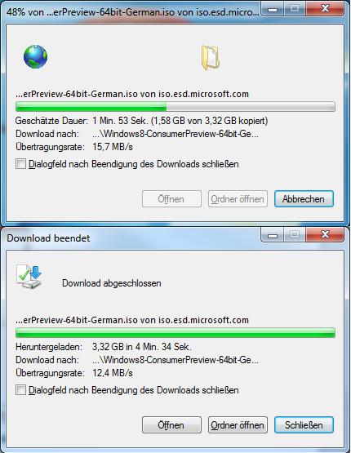Cancel download with Abbrechen button
The height and width of the screenshot is (453, 351).
304,199
